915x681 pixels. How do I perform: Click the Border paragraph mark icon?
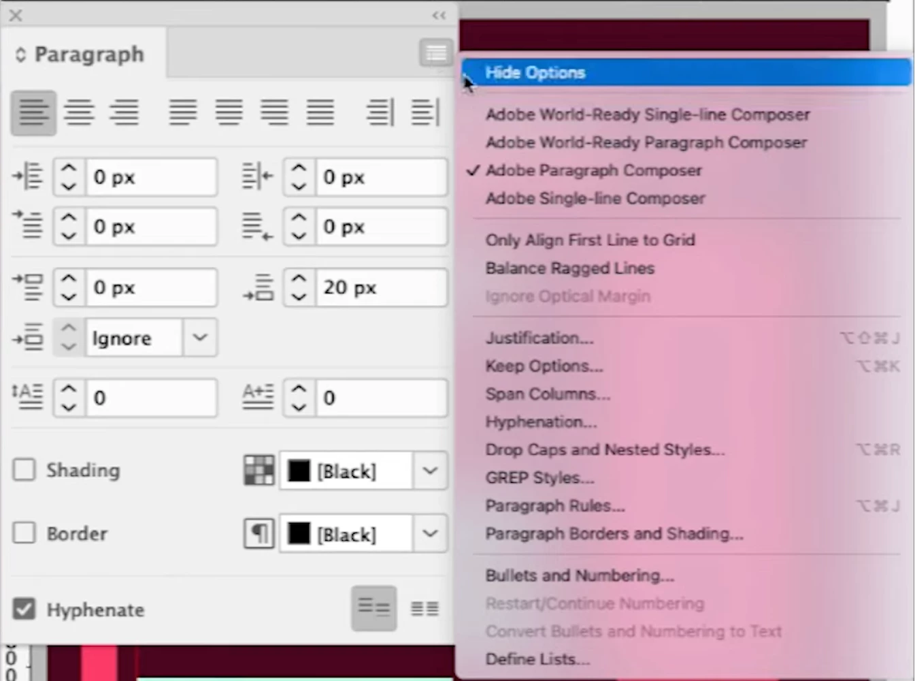[259, 533]
